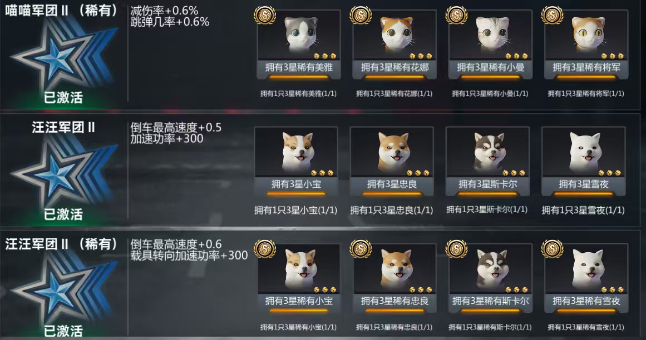Click the 3星稀有斯卡尔 rare husky icon

pos(492,269)
